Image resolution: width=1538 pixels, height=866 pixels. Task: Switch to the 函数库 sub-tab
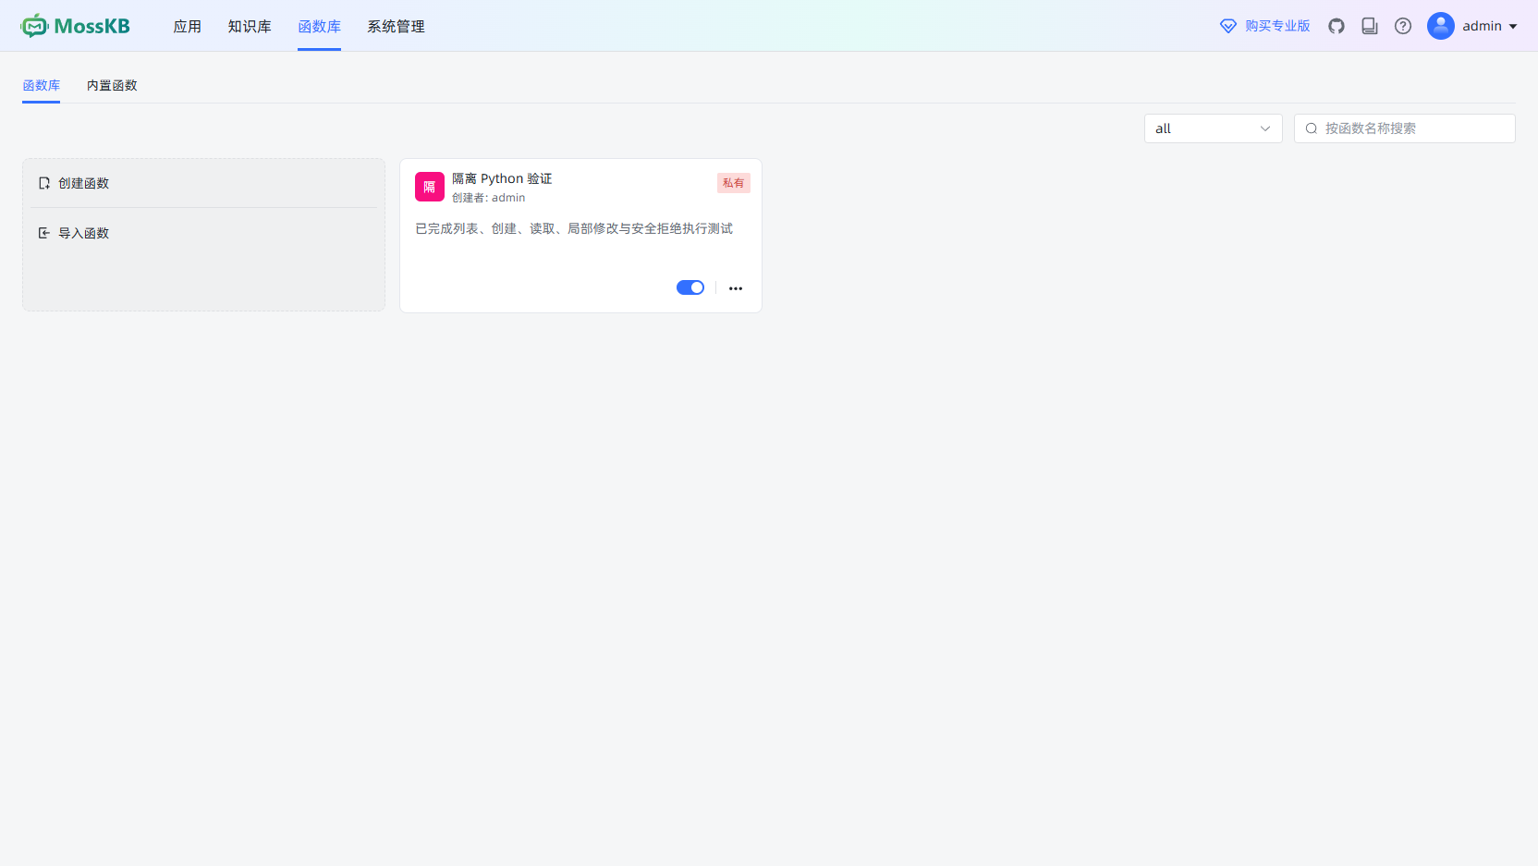click(41, 85)
